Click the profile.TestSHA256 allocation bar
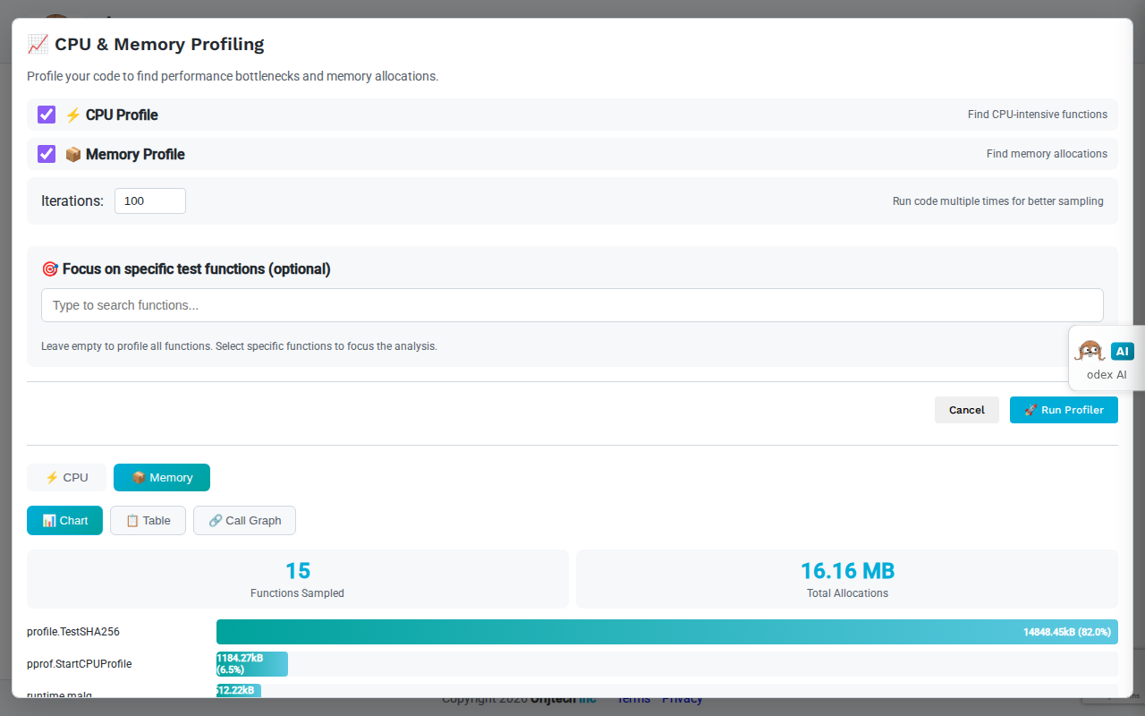Viewport: 1145px width, 716px height. tap(666, 631)
